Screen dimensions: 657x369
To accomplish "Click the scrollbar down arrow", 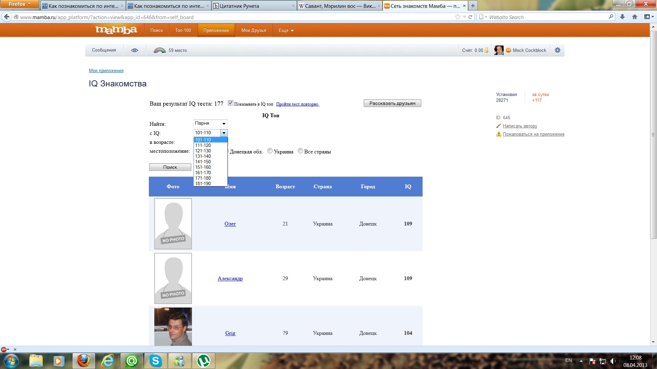I will [653, 342].
